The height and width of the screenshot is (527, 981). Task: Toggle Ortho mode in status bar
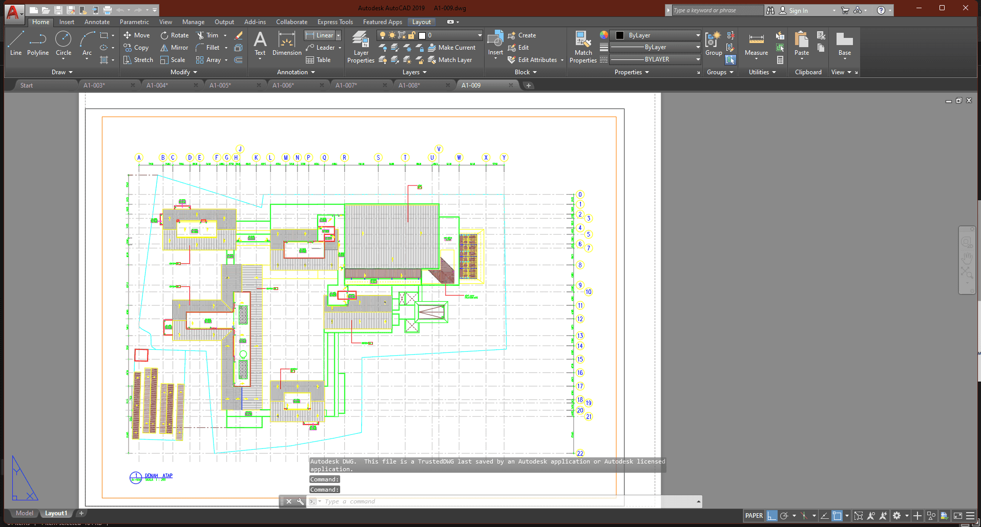tap(771, 516)
